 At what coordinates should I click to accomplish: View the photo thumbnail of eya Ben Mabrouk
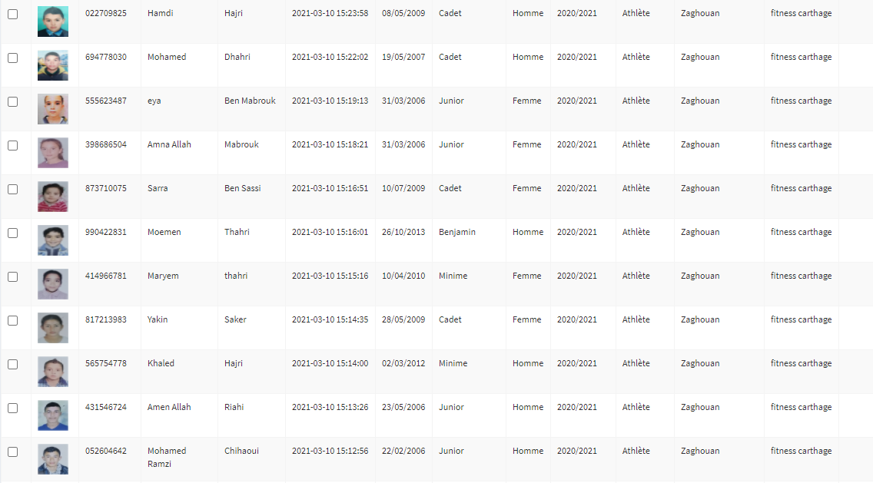(53, 109)
